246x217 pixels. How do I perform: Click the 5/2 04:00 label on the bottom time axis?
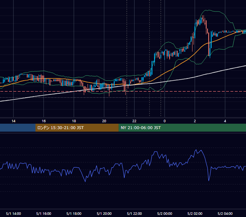[x=225, y=213]
